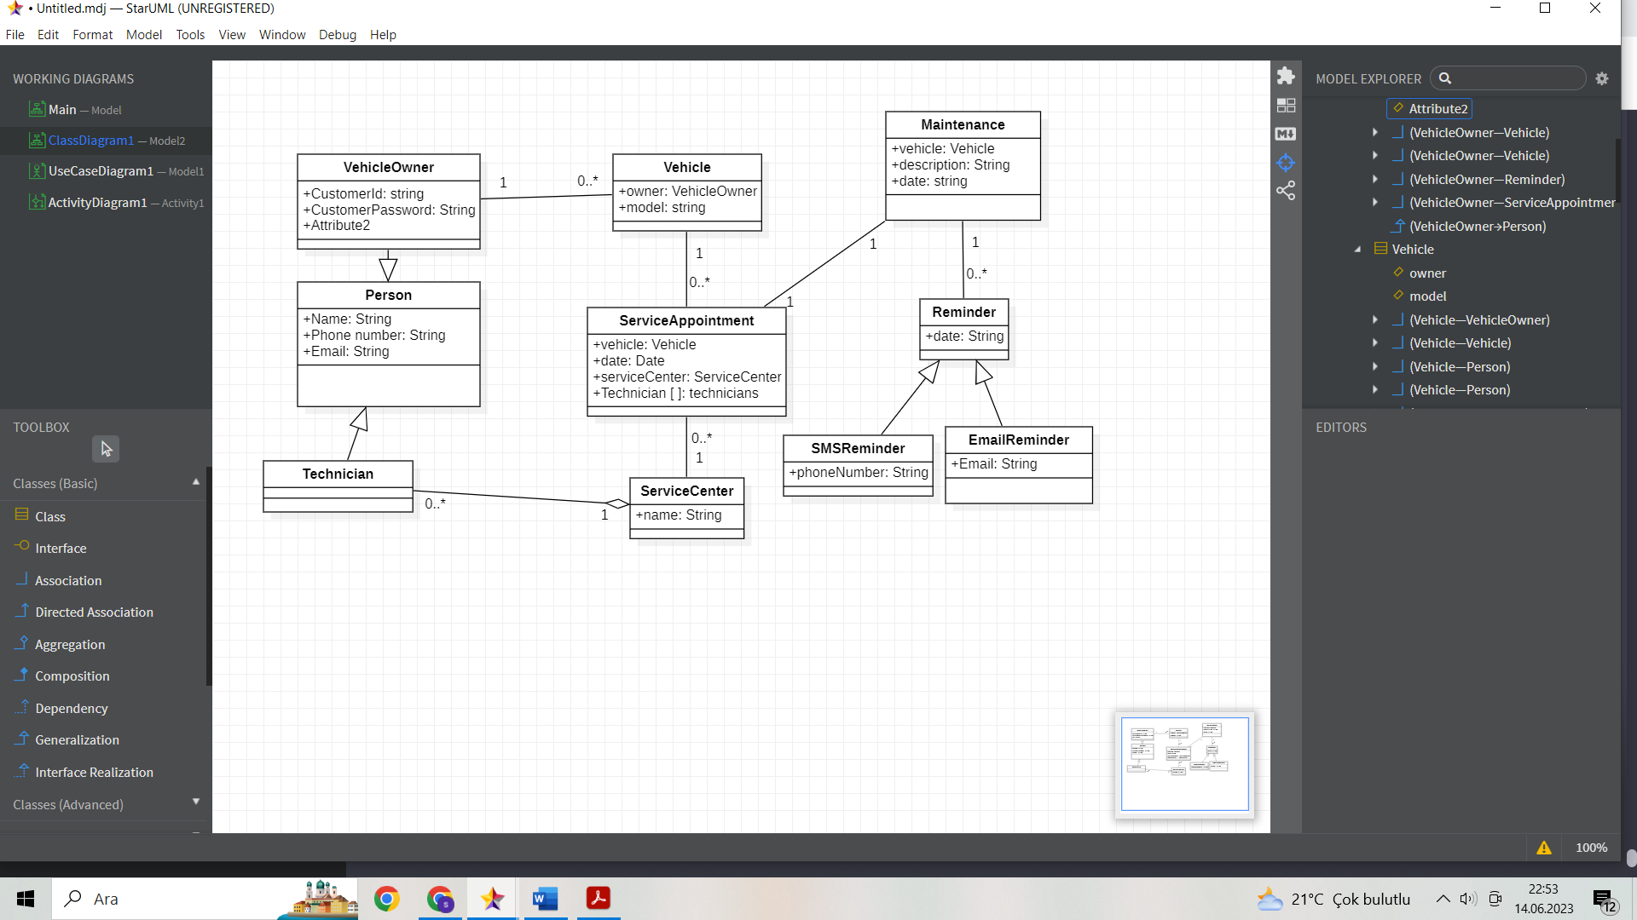The image size is (1637, 920).
Task: Open the extensions puzzle-piece icon
Action: 1286,77
